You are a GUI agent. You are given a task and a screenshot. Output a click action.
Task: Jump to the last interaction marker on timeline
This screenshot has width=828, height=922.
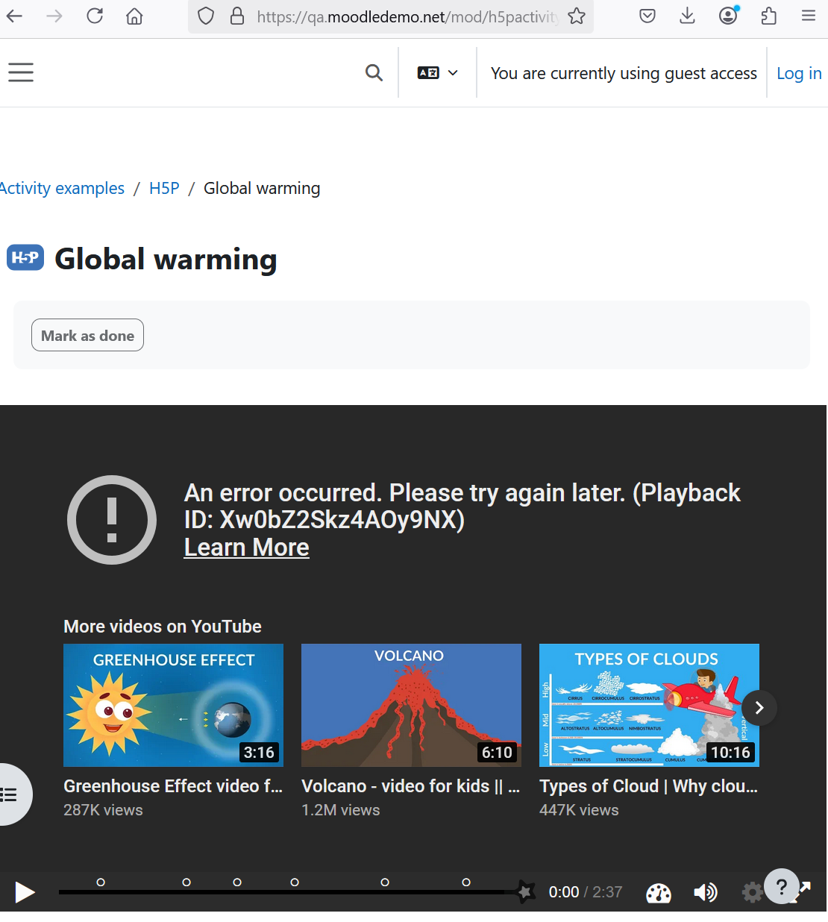click(466, 882)
